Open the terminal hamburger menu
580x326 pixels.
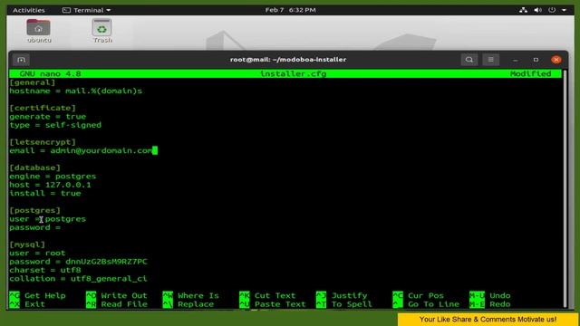coord(490,60)
